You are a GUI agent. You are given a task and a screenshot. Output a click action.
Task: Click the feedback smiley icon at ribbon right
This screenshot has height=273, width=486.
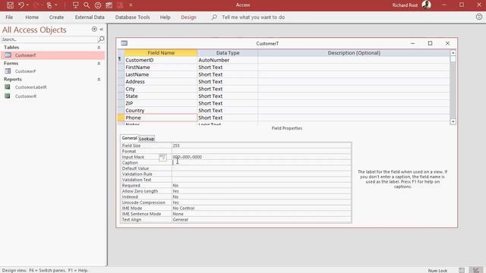(x=479, y=17)
